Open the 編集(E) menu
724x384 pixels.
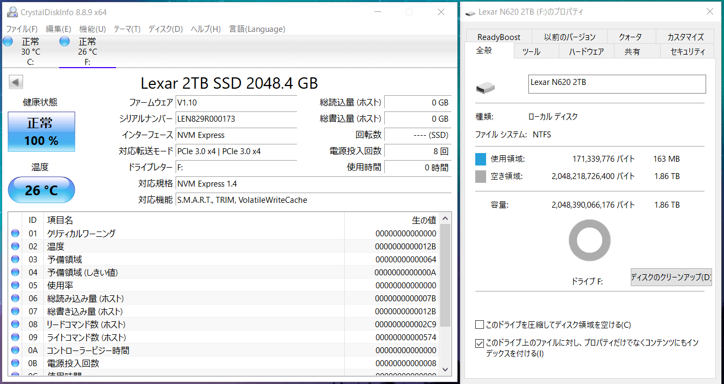coord(59,29)
